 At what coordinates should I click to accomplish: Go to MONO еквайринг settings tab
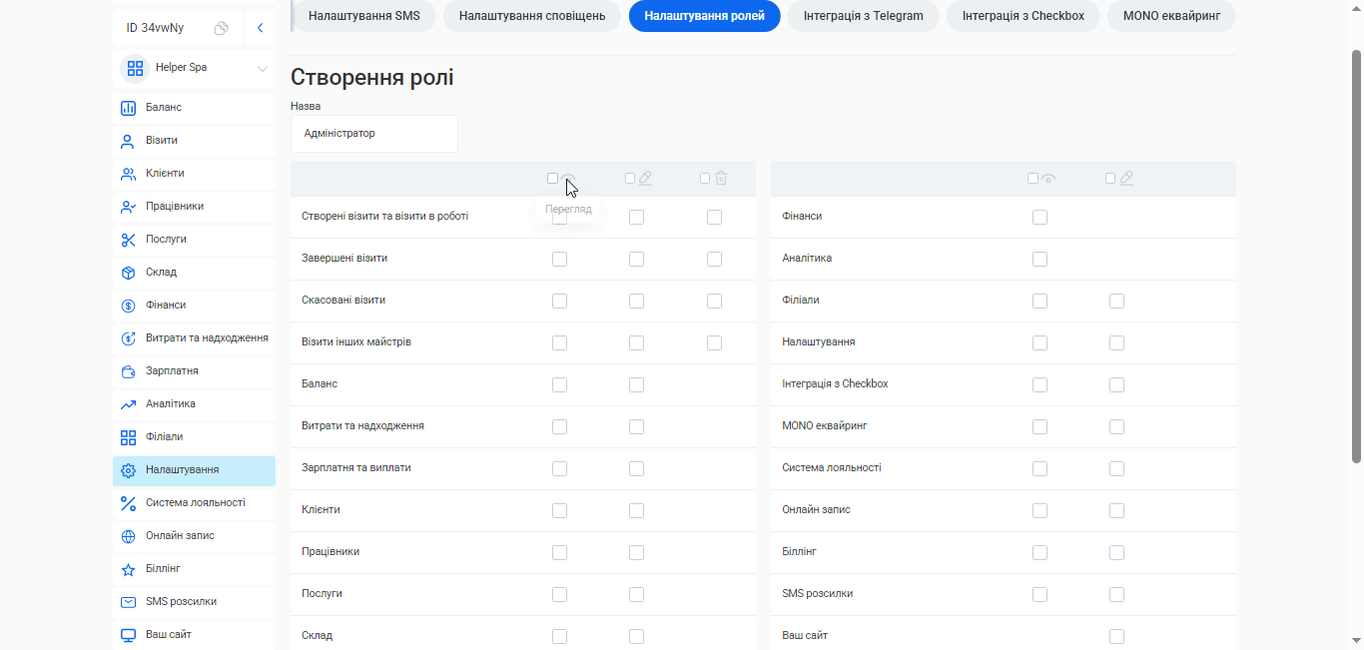(1170, 16)
